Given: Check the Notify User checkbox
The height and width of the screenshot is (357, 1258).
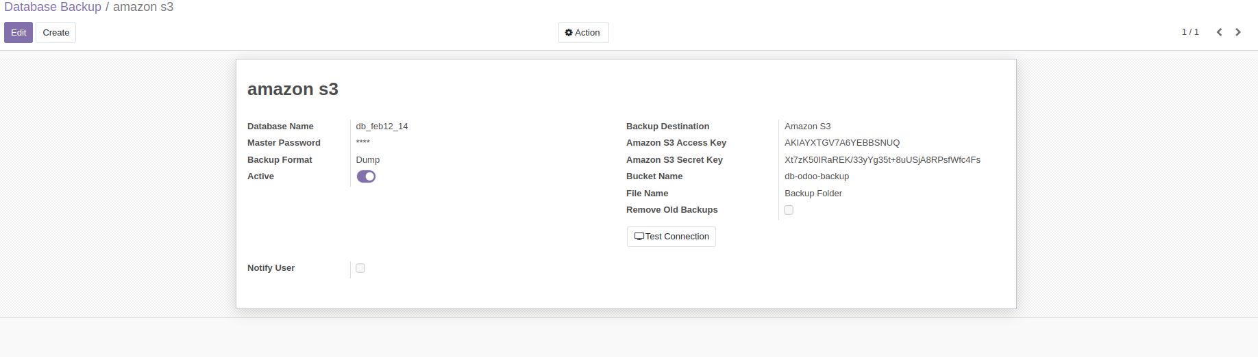Looking at the screenshot, I should point(360,268).
